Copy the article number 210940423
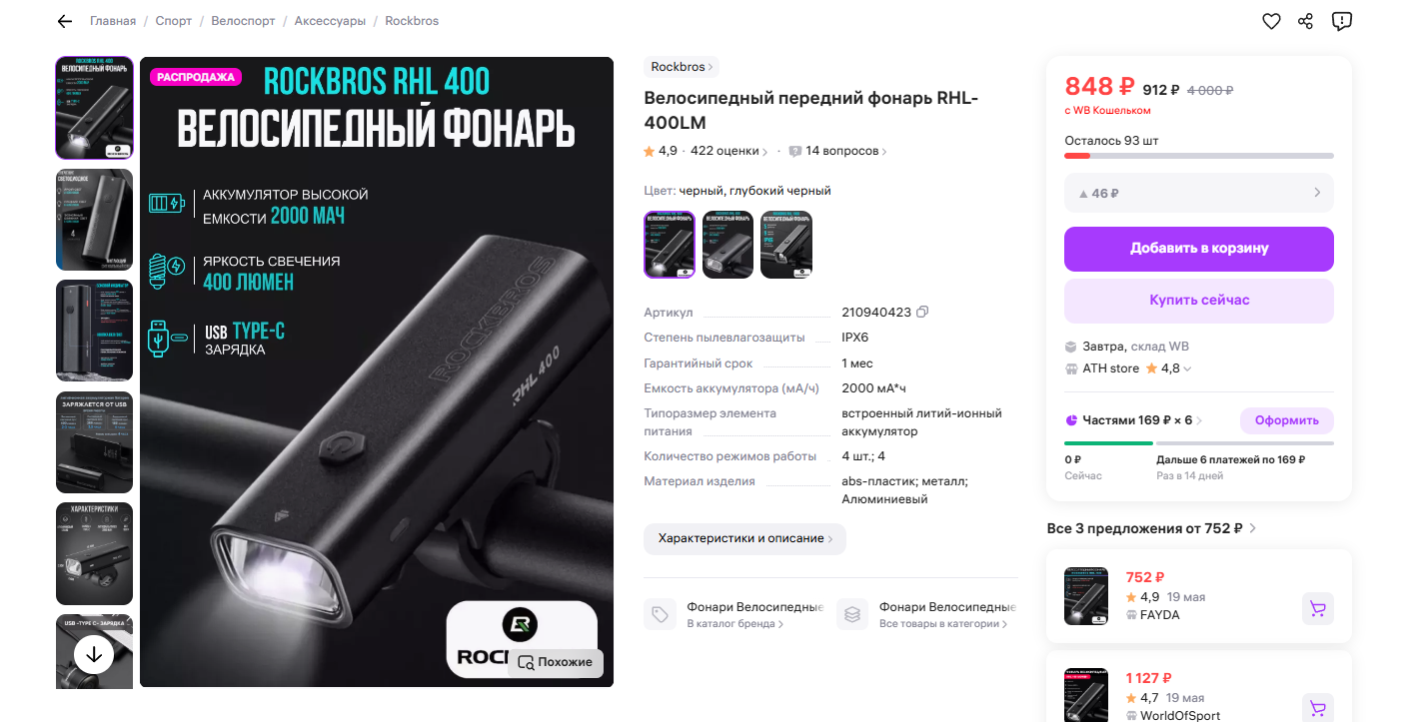The width and height of the screenshot is (1426, 722). point(922,312)
